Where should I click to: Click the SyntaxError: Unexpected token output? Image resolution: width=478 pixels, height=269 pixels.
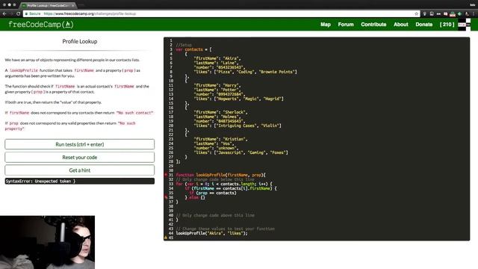[80, 181]
